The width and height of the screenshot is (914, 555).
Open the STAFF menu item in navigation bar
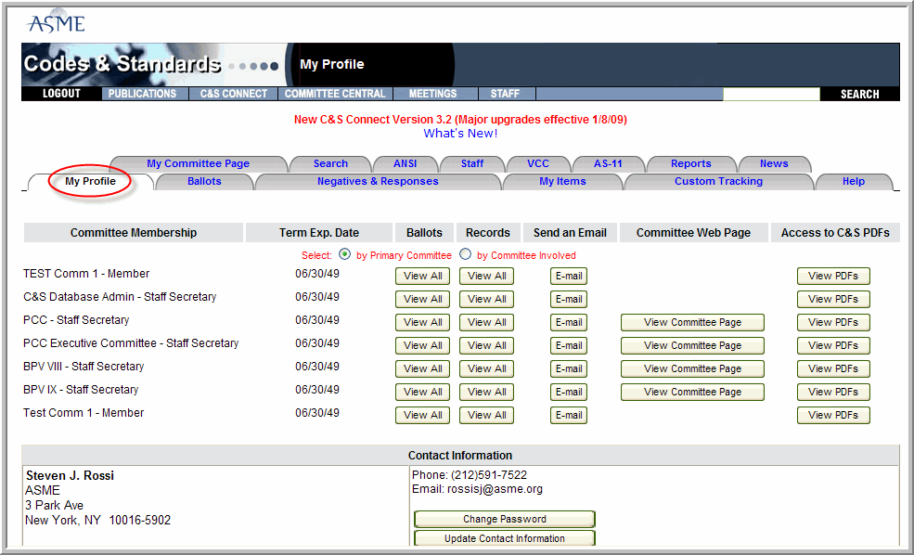tap(505, 94)
